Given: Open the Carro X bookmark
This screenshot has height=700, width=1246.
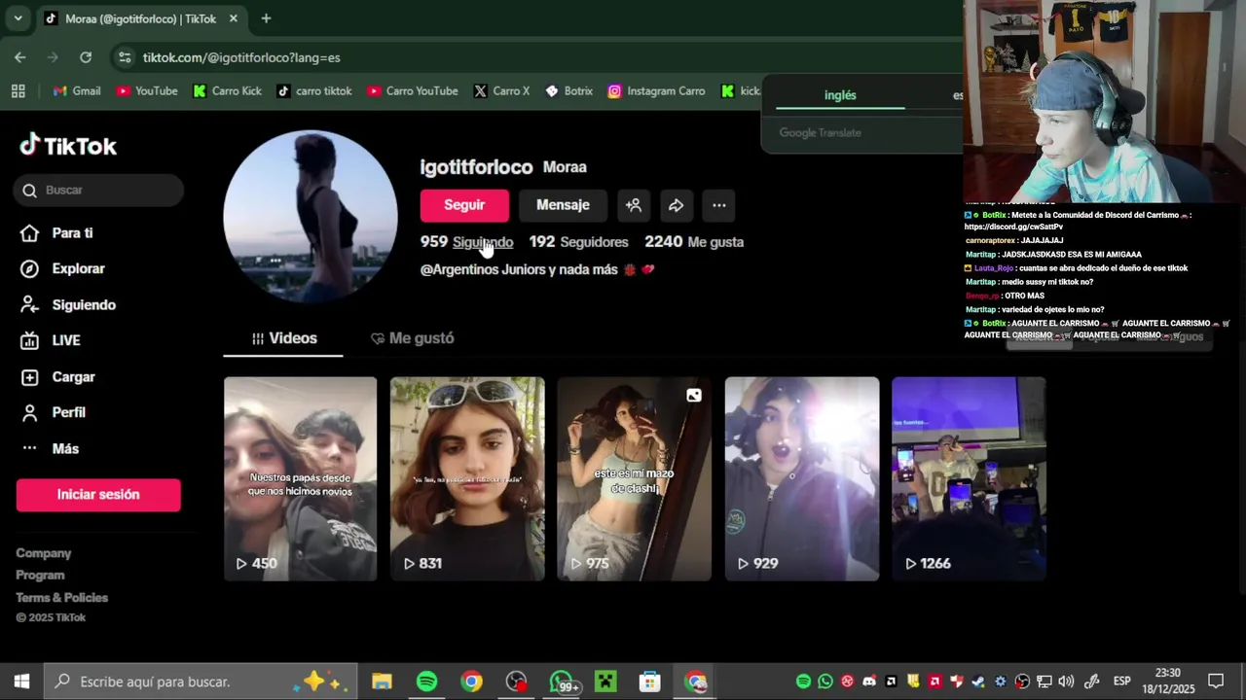Looking at the screenshot, I should [501, 91].
